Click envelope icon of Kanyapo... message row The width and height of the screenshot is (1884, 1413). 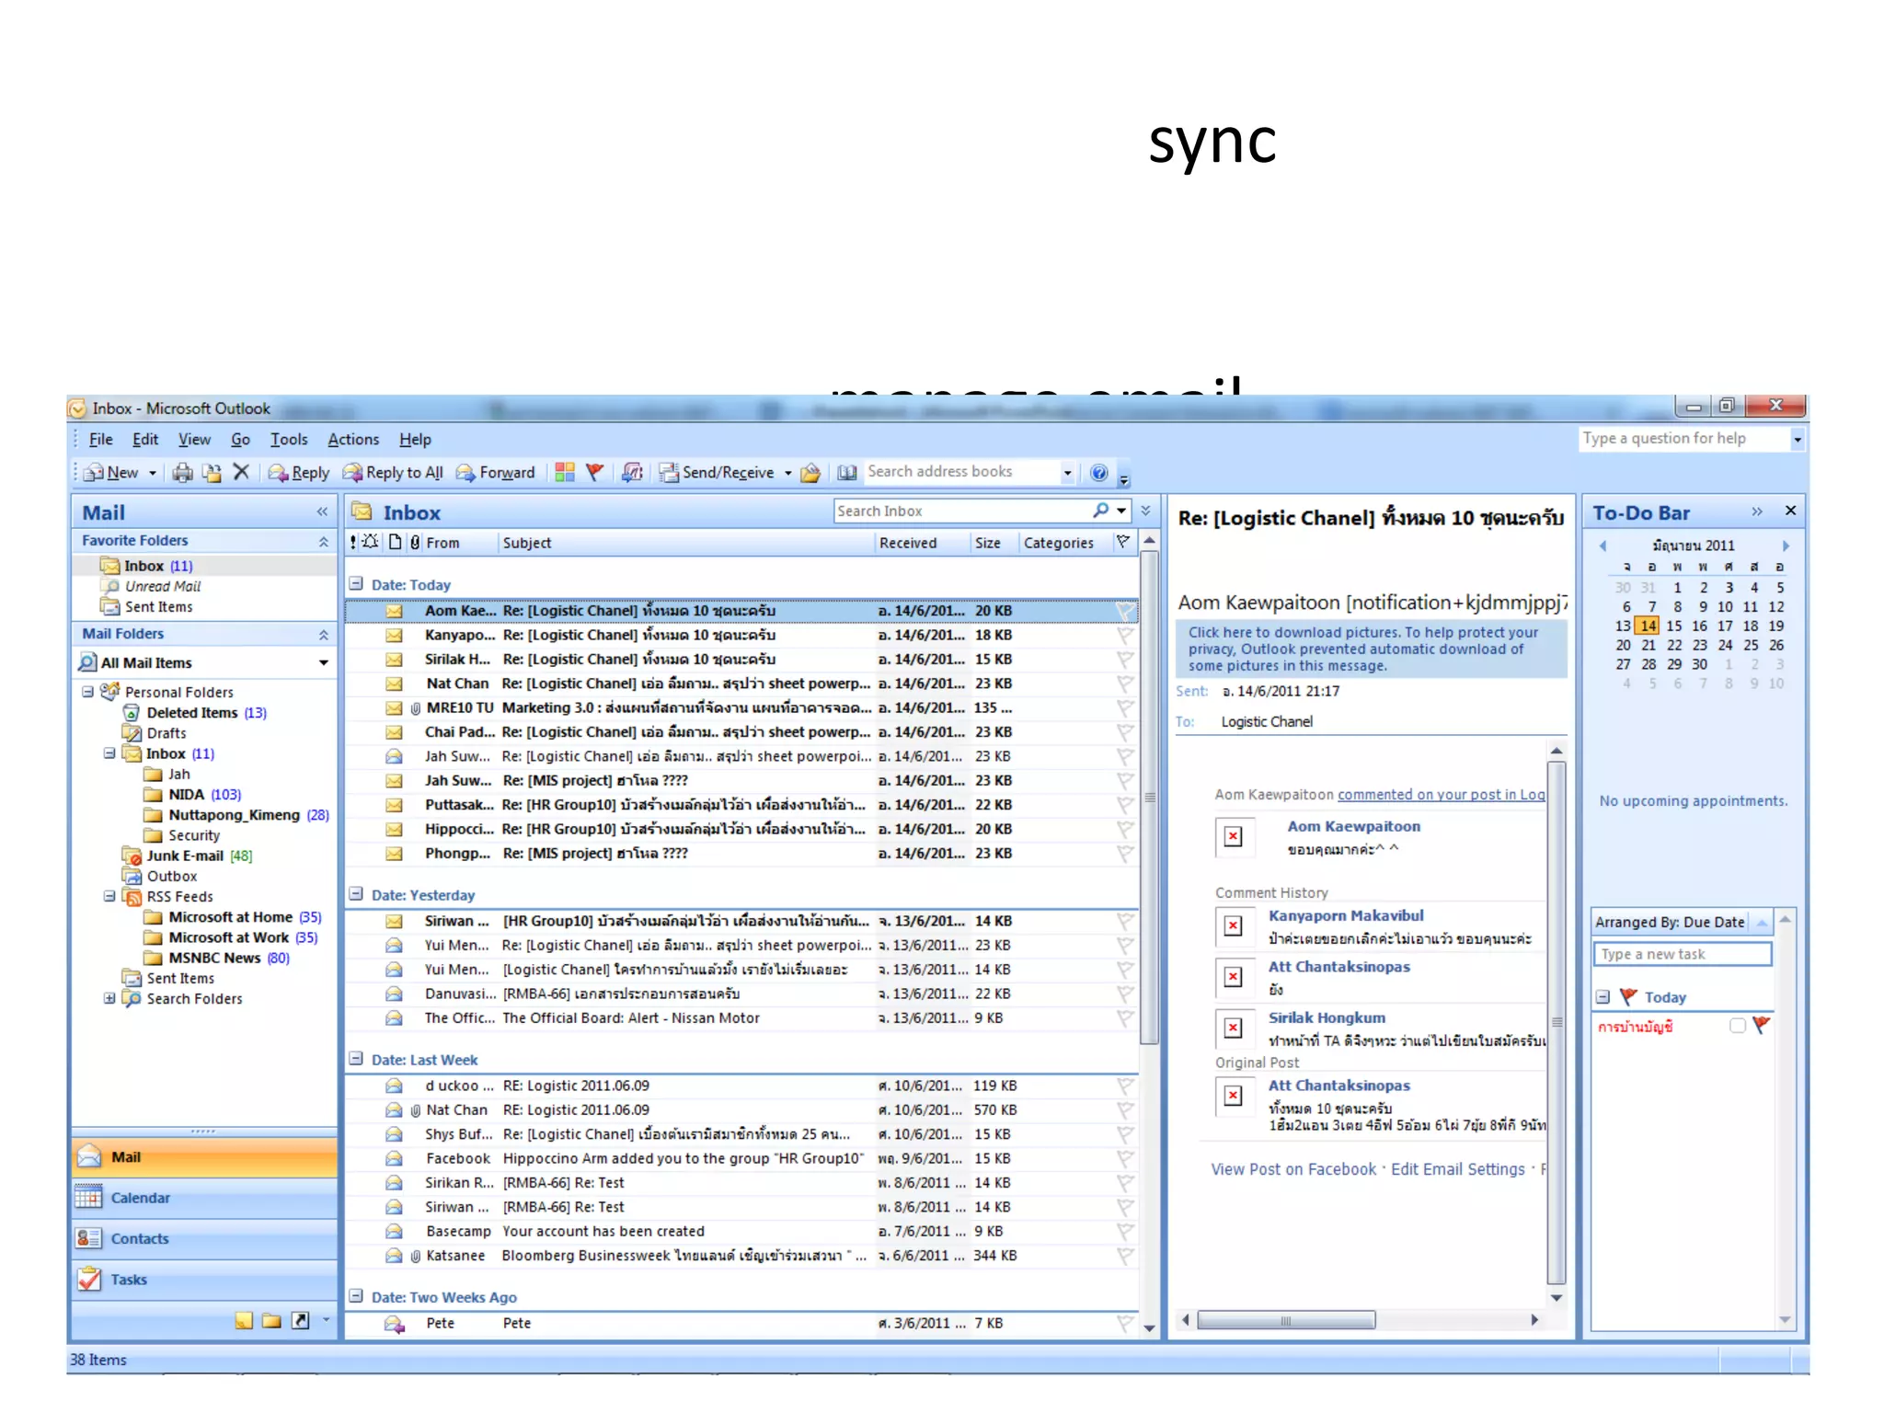(x=394, y=635)
